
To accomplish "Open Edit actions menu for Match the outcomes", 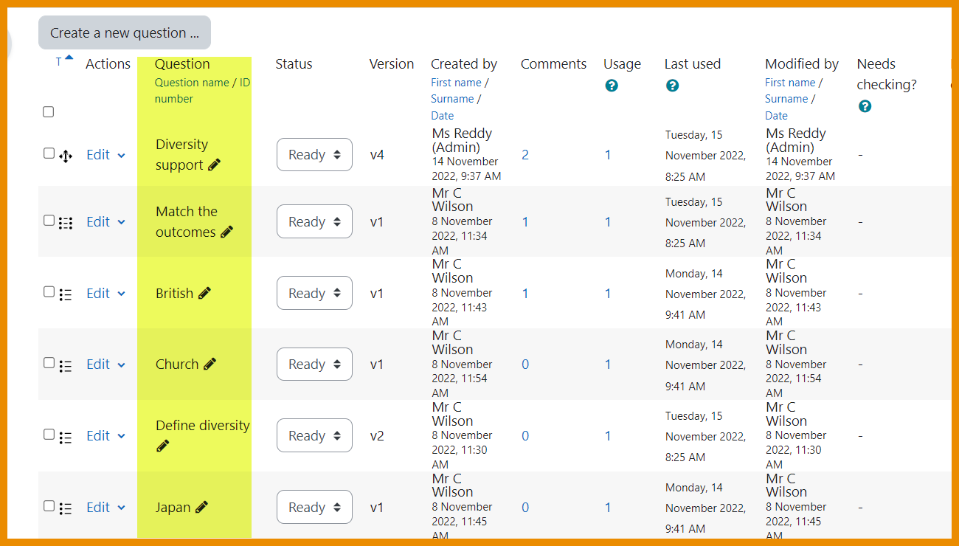I will (x=105, y=222).
